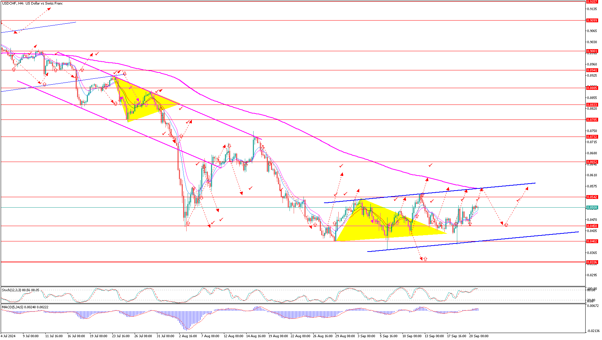The image size is (602, 340).
Task: Click the 11 Jul 16:00 time label
Action: [x=54, y=336]
